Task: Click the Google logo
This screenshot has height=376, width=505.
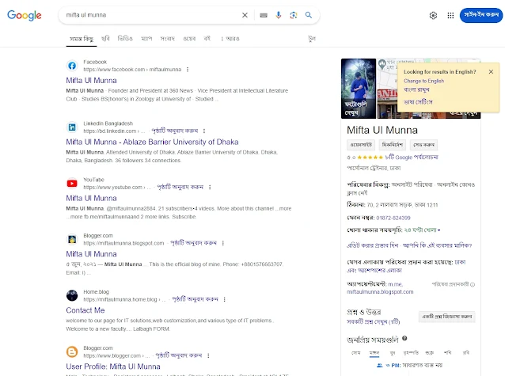Action: [x=25, y=15]
